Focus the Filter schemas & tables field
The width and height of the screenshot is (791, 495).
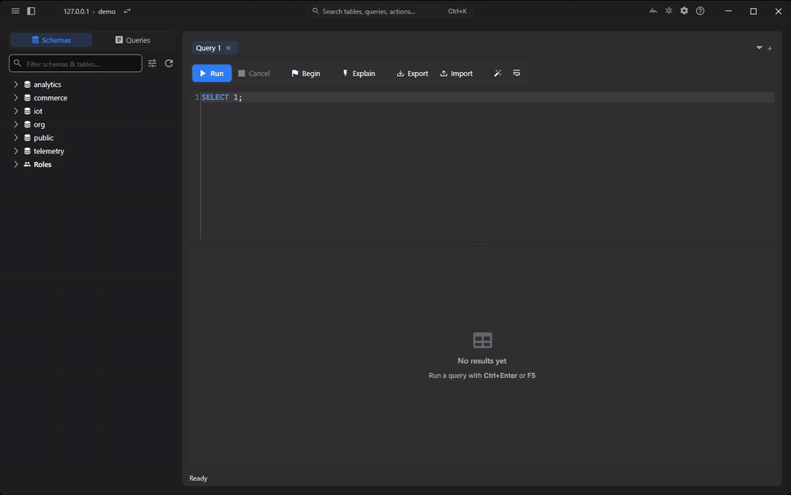pos(76,63)
